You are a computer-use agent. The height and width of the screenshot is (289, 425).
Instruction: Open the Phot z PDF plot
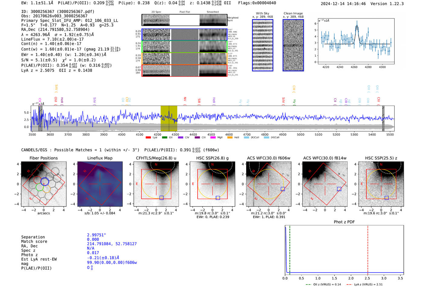344,250
